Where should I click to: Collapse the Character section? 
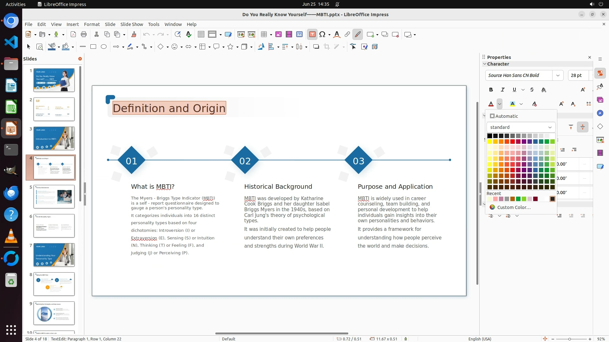click(x=485, y=64)
